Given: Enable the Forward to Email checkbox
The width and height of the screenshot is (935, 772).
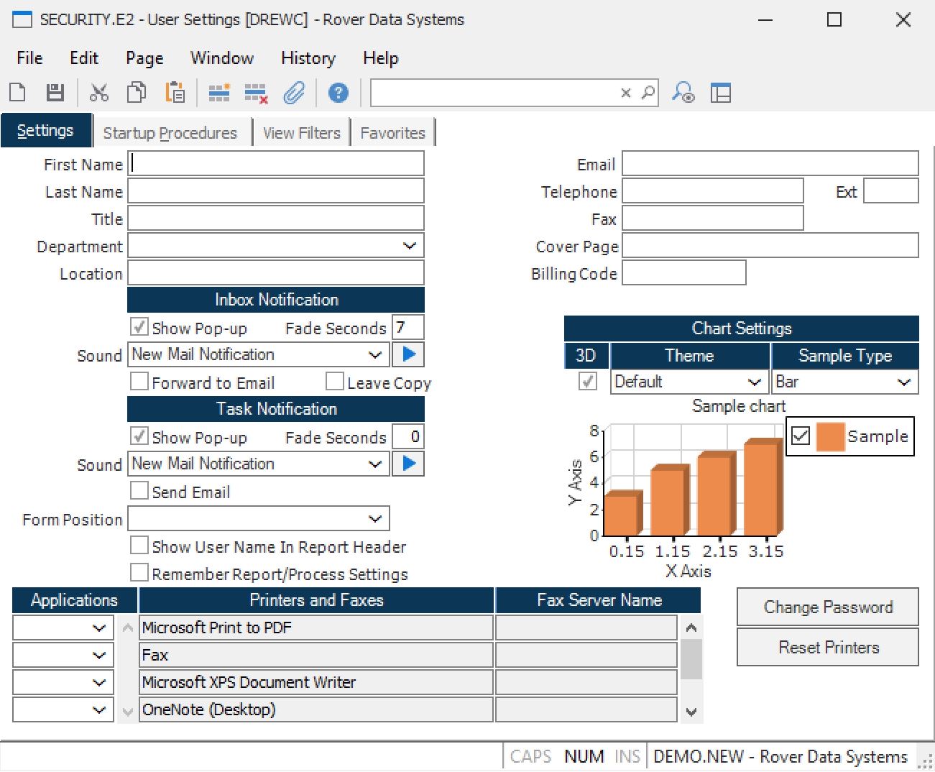Looking at the screenshot, I should [x=139, y=382].
